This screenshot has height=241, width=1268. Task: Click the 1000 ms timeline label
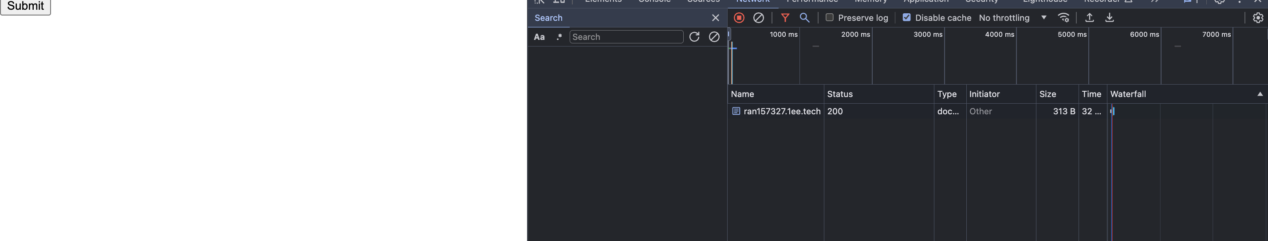[783, 35]
